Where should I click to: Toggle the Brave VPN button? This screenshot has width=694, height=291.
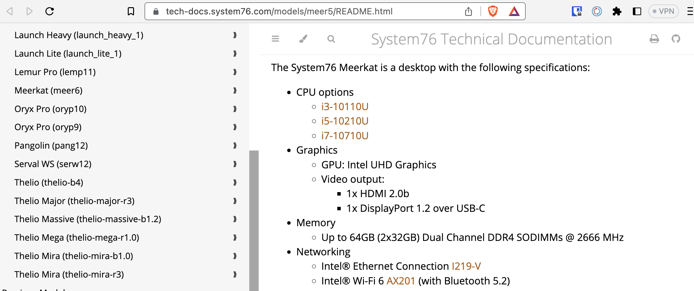(x=663, y=12)
